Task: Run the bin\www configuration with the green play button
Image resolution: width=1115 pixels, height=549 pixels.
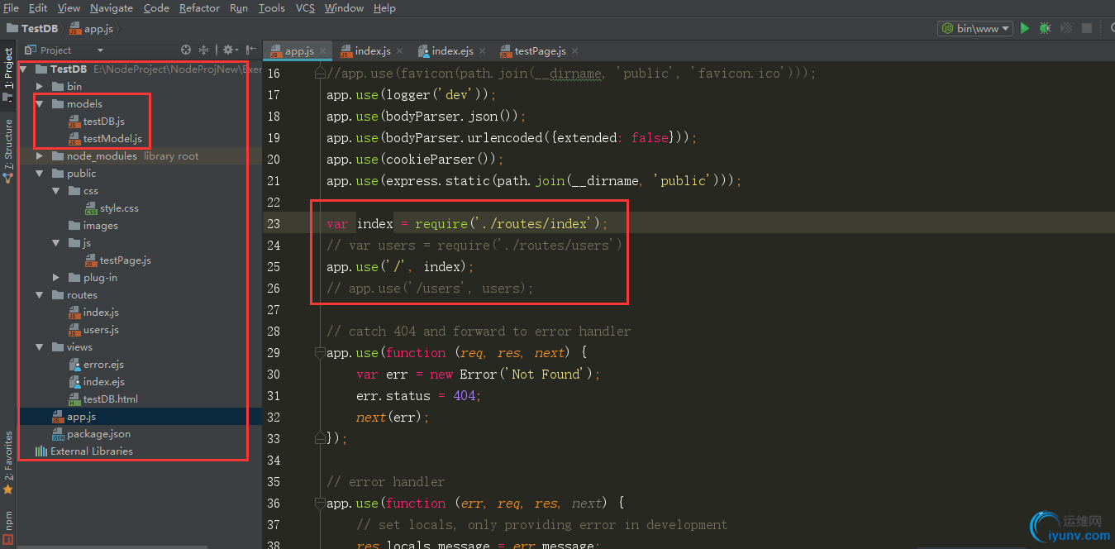Action: [x=1025, y=28]
